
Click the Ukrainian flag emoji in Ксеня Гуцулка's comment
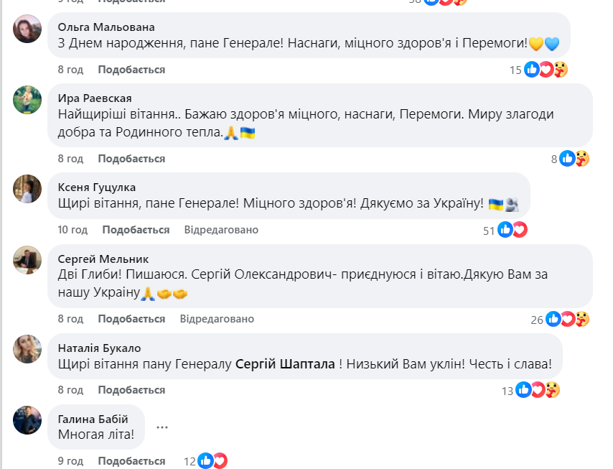496,205
